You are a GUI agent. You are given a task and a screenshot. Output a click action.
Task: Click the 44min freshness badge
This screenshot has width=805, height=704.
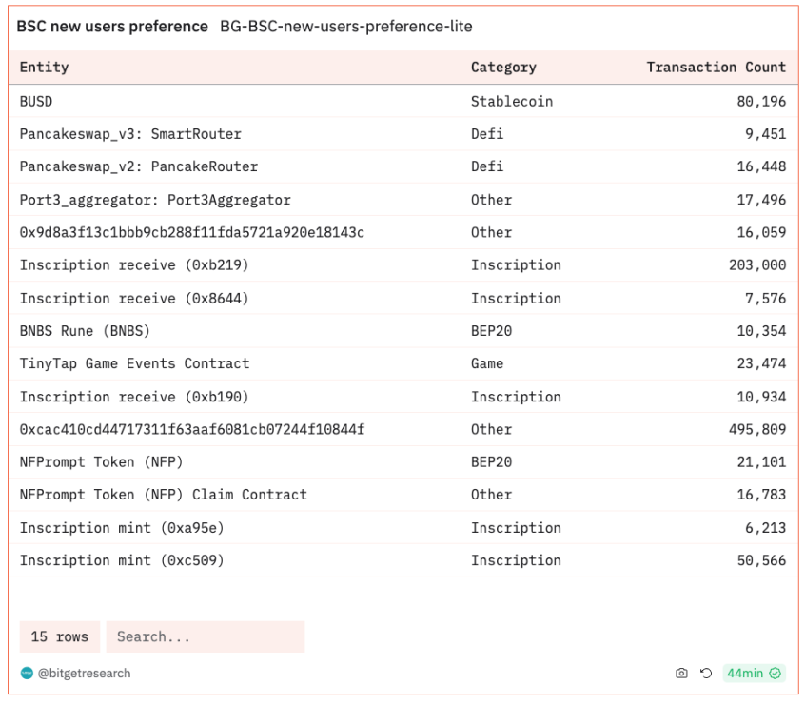tap(744, 674)
